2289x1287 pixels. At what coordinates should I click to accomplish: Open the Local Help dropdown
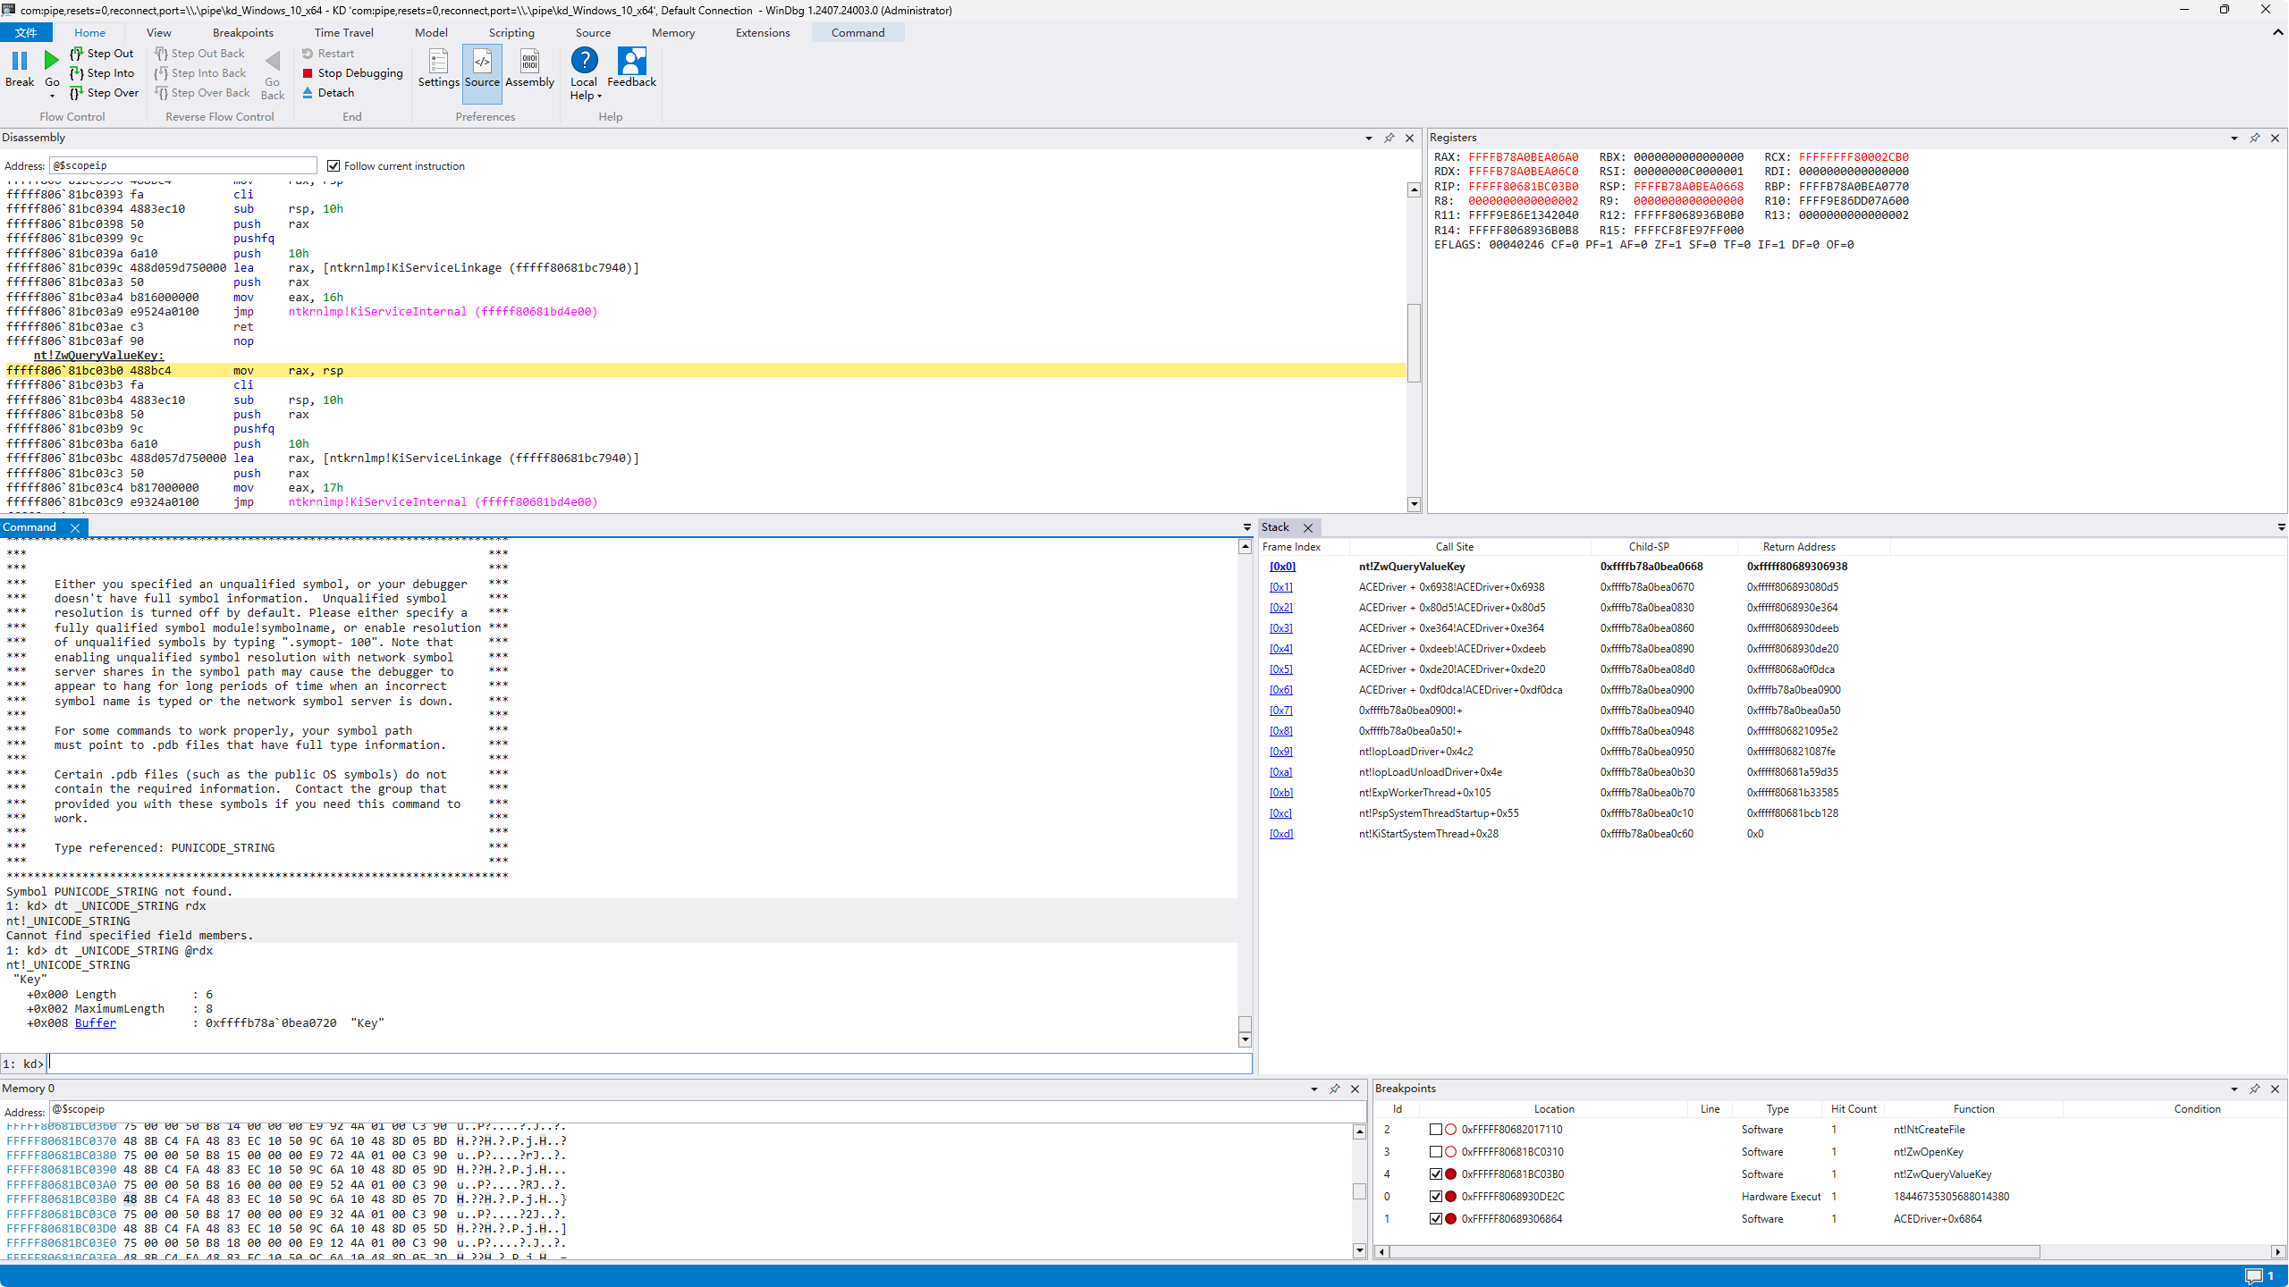tap(599, 96)
